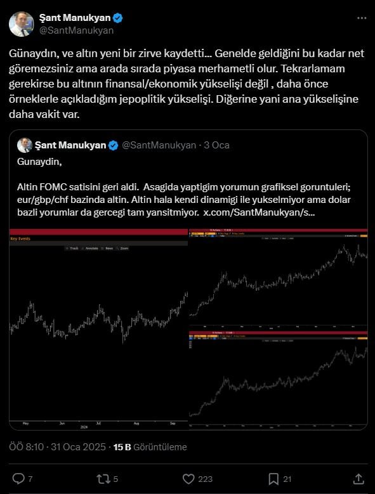
Task: Click the blue verified badge beside author name
Action: tap(117, 18)
